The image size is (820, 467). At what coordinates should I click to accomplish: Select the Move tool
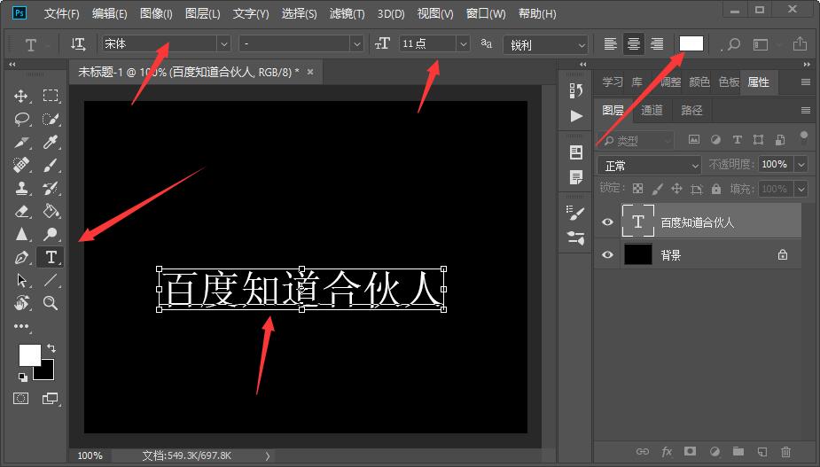[21, 96]
